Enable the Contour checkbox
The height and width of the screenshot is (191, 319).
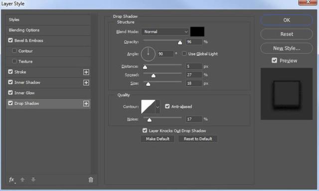14,50
